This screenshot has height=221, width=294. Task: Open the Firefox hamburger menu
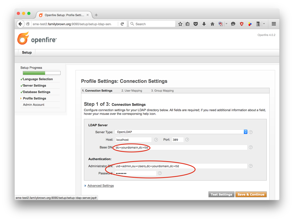274,24
